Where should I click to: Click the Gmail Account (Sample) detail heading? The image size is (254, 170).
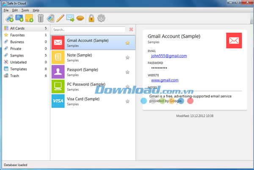174,36
